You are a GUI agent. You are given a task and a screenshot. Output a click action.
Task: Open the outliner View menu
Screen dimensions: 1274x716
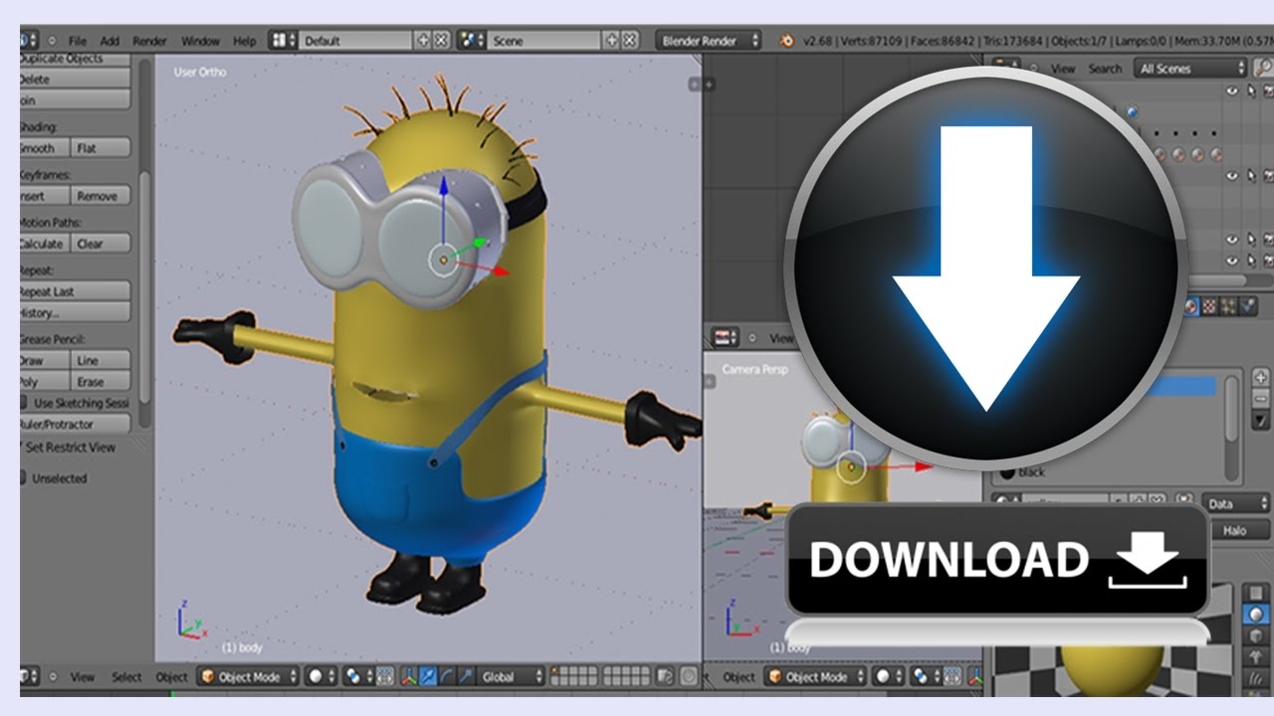[1063, 69]
